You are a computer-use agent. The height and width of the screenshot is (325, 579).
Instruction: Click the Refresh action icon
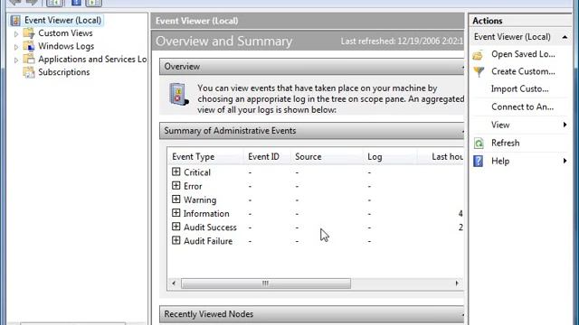479,143
